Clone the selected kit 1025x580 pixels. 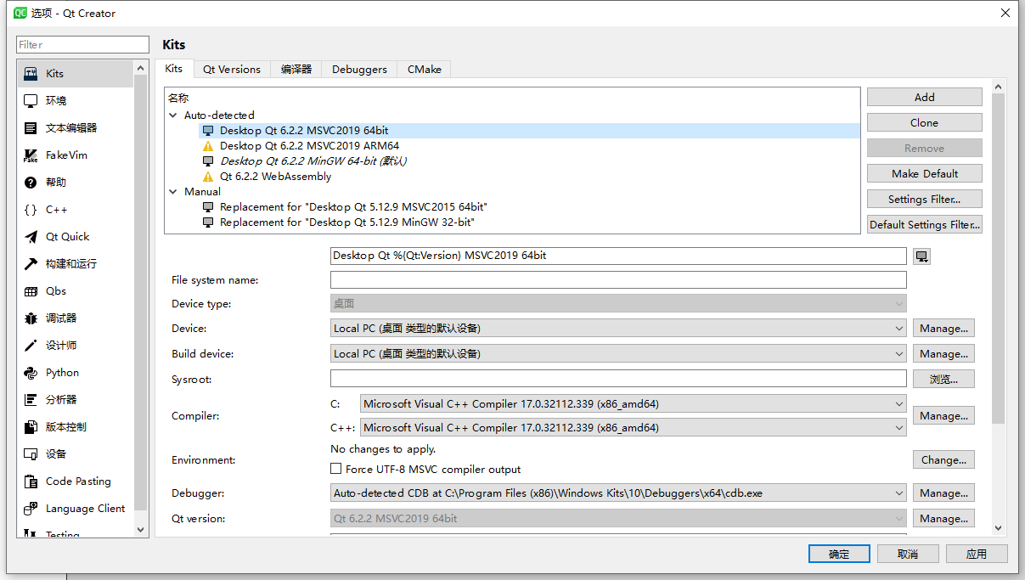pyautogui.click(x=924, y=122)
